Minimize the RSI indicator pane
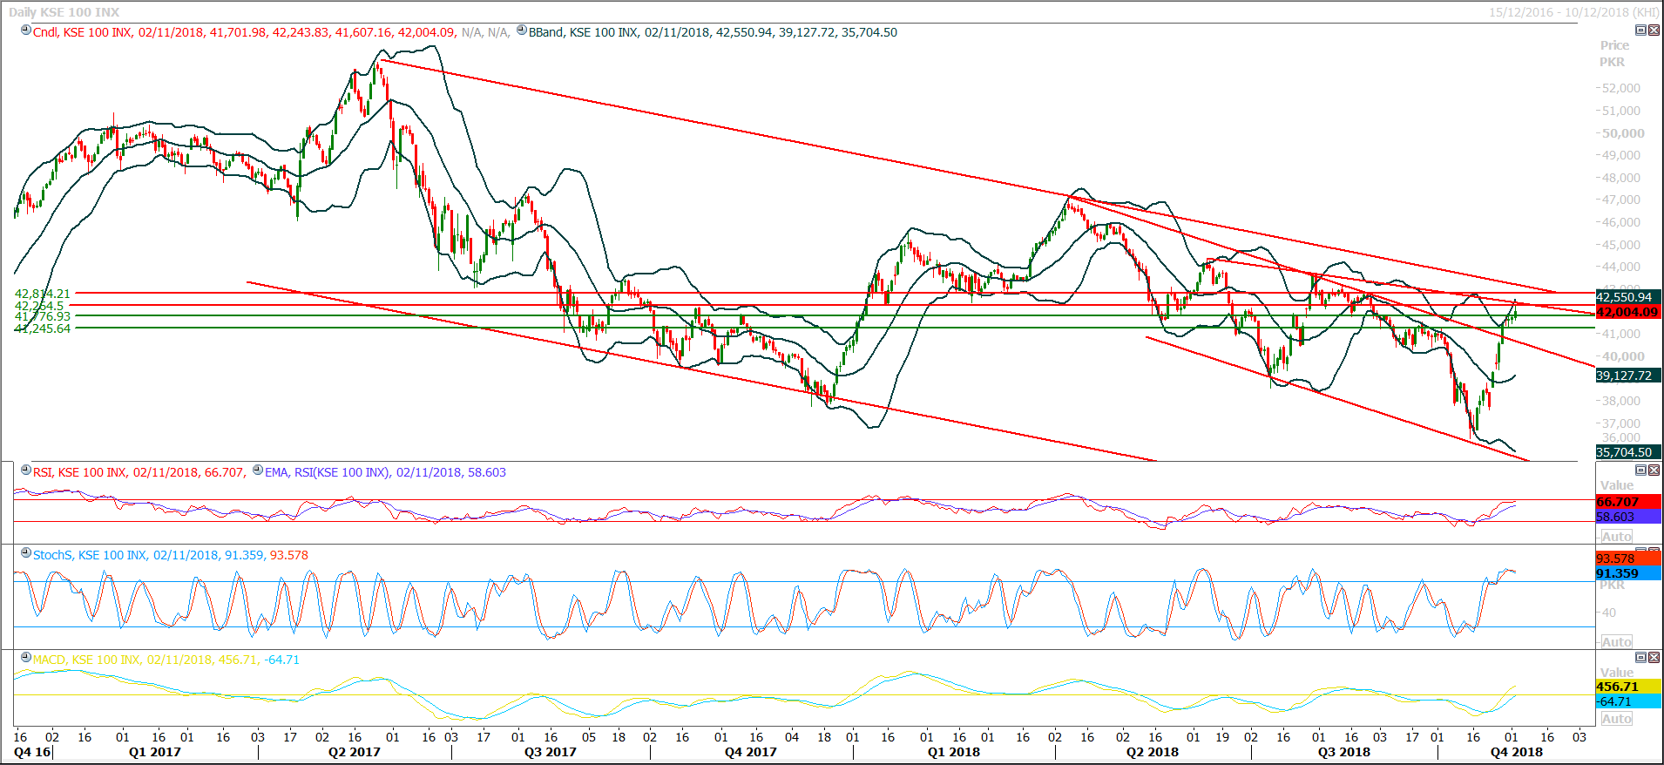This screenshot has width=1664, height=765. tap(1640, 471)
